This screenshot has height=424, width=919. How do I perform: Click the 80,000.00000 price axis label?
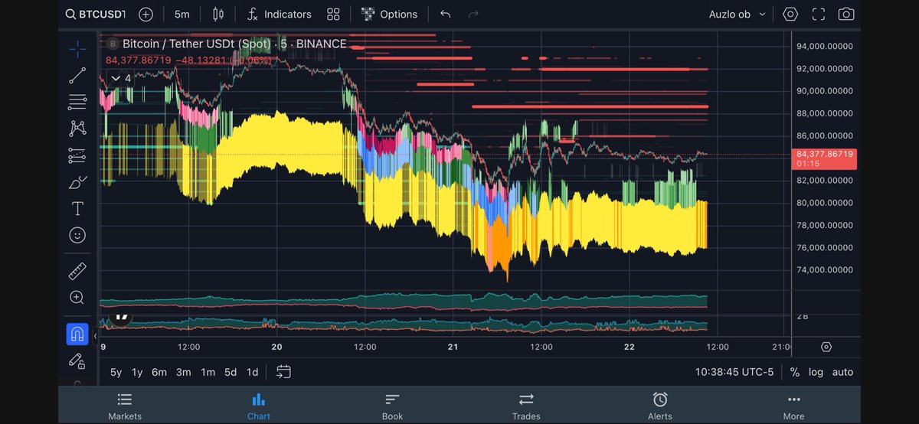(824, 203)
